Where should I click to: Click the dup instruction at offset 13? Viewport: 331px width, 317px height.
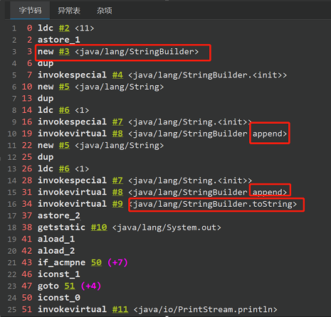46,99
